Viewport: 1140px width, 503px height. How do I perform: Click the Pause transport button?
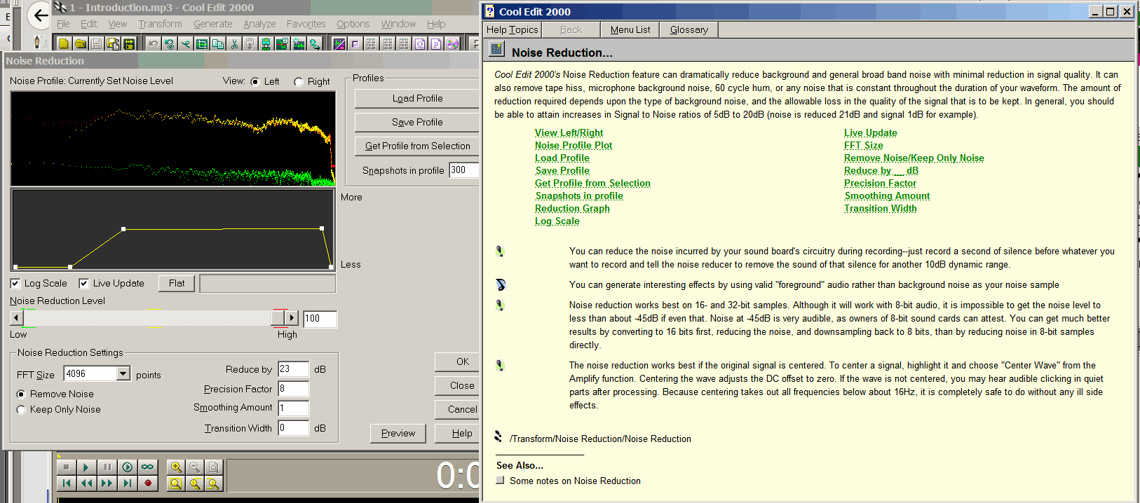(107, 467)
